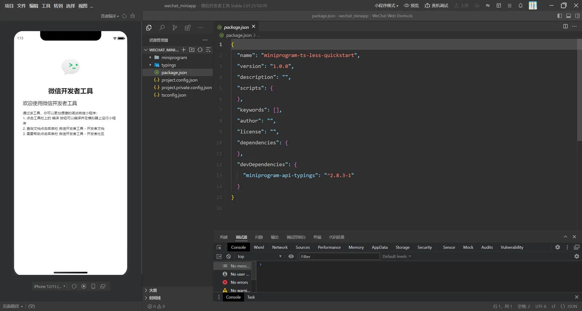This screenshot has width=582, height=311.
Task: Open the Extensions icon in activity bar
Action: click(188, 28)
